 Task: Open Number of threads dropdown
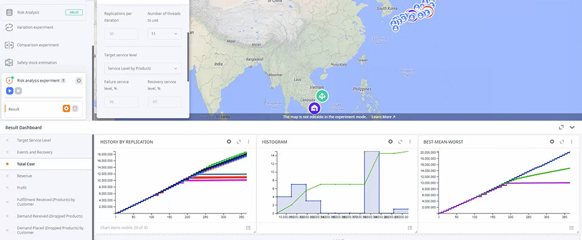click(x=164, y=34)
